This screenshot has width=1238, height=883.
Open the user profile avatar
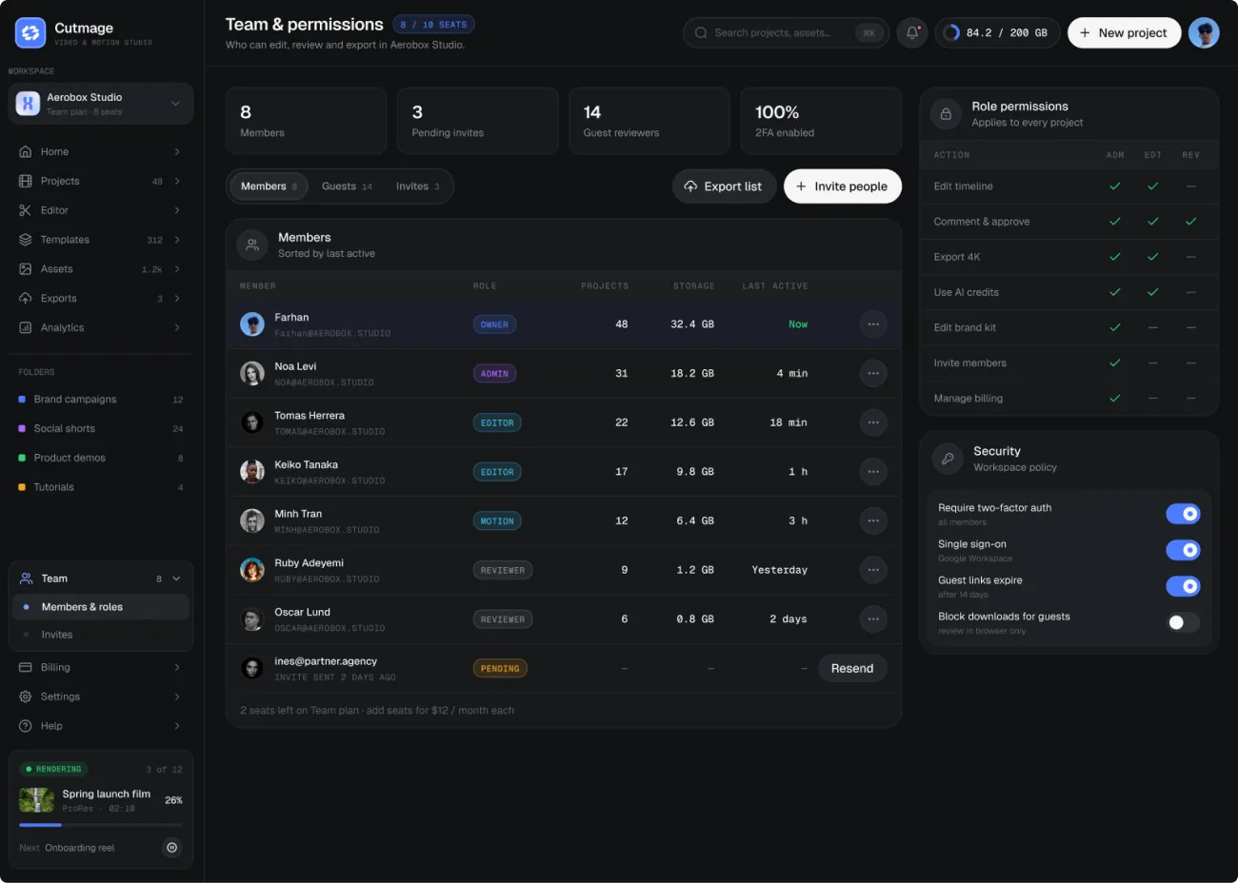click(x=1204, y=32)
